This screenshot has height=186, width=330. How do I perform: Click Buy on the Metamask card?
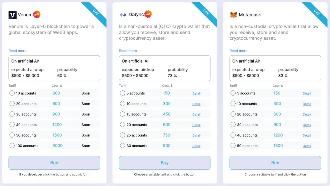275,163
